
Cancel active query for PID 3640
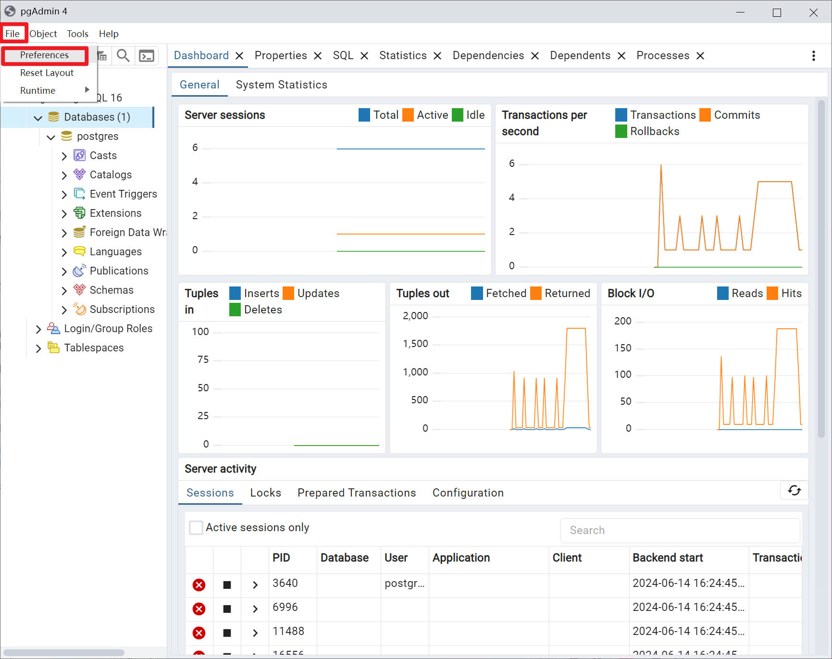click(227, 585)
